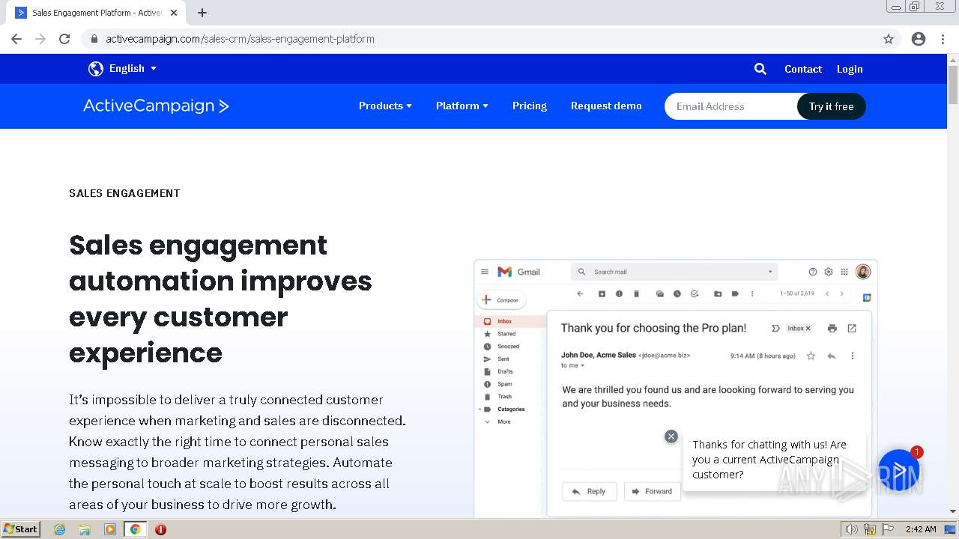The height and width of the screenshot is (539, 959).
Task: Launch Internet Explorer from the taskbar
Action: 60,529
